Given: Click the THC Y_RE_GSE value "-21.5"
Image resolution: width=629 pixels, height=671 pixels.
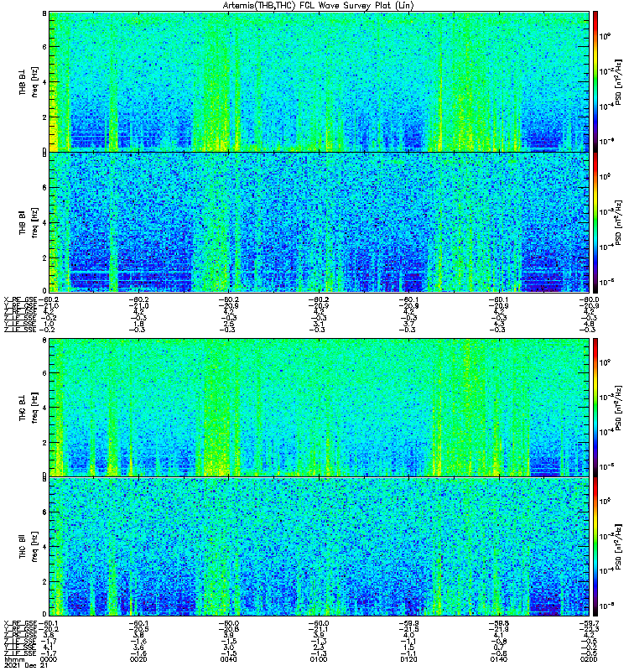Looking at the screenshot, I should (408, 630).
